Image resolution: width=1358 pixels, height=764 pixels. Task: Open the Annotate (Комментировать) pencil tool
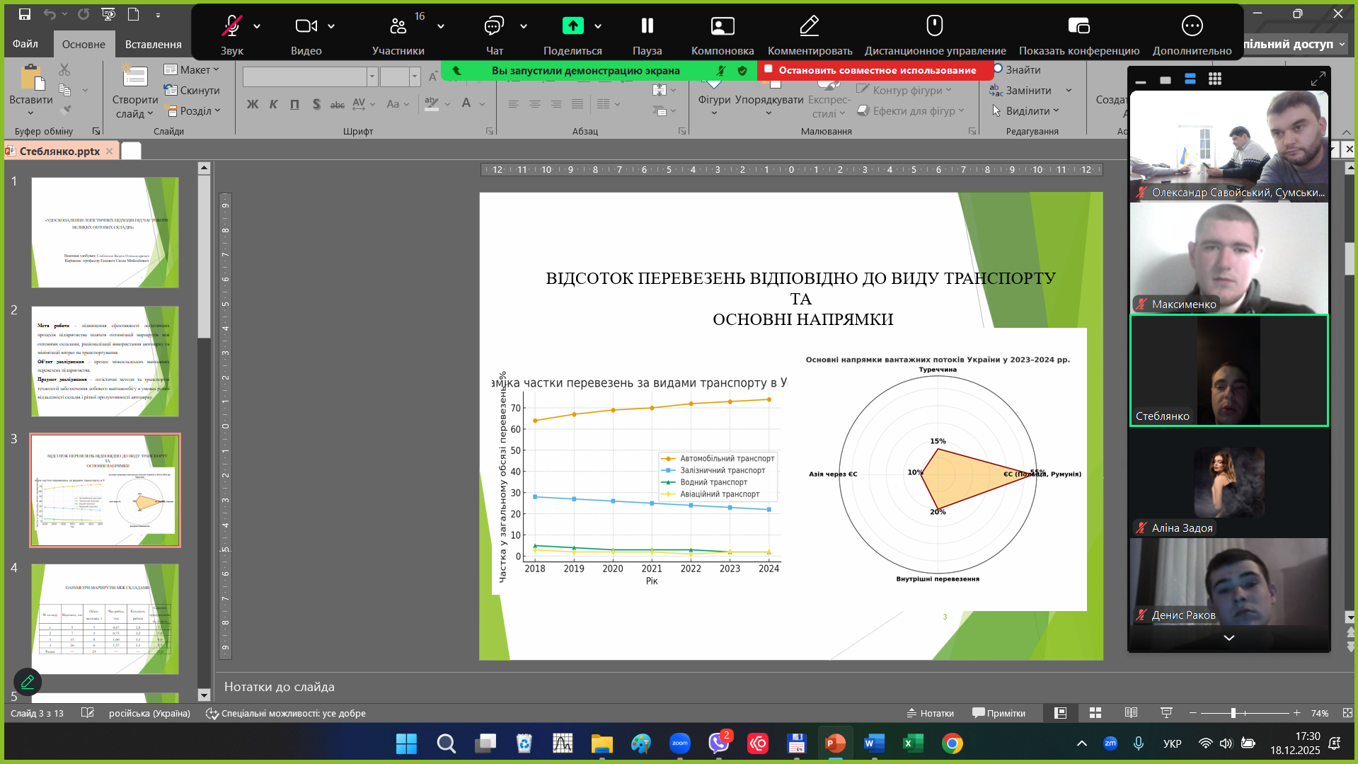(809, 27)
